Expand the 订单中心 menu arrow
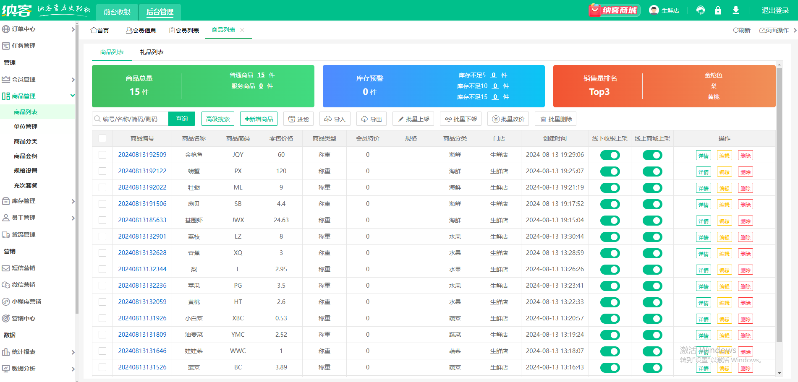The height and width of the screenshot is (382, 798). 73,29
